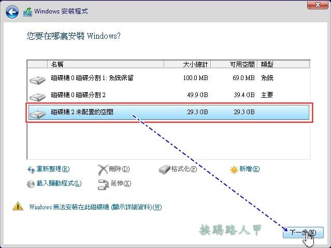Click the 49.9 GB total size value
The width and height of the screenshot is (331, 248).
(197, 95)
